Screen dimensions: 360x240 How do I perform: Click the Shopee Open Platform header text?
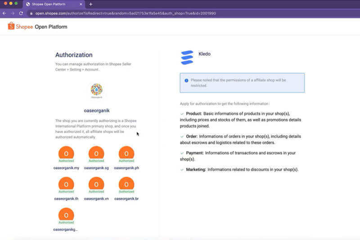click(x=41, y=27)
